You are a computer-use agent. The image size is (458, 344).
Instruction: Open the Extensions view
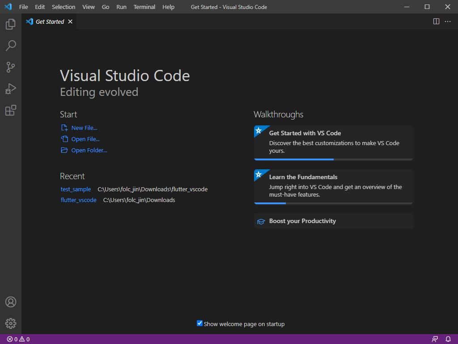tap(11, 110)
